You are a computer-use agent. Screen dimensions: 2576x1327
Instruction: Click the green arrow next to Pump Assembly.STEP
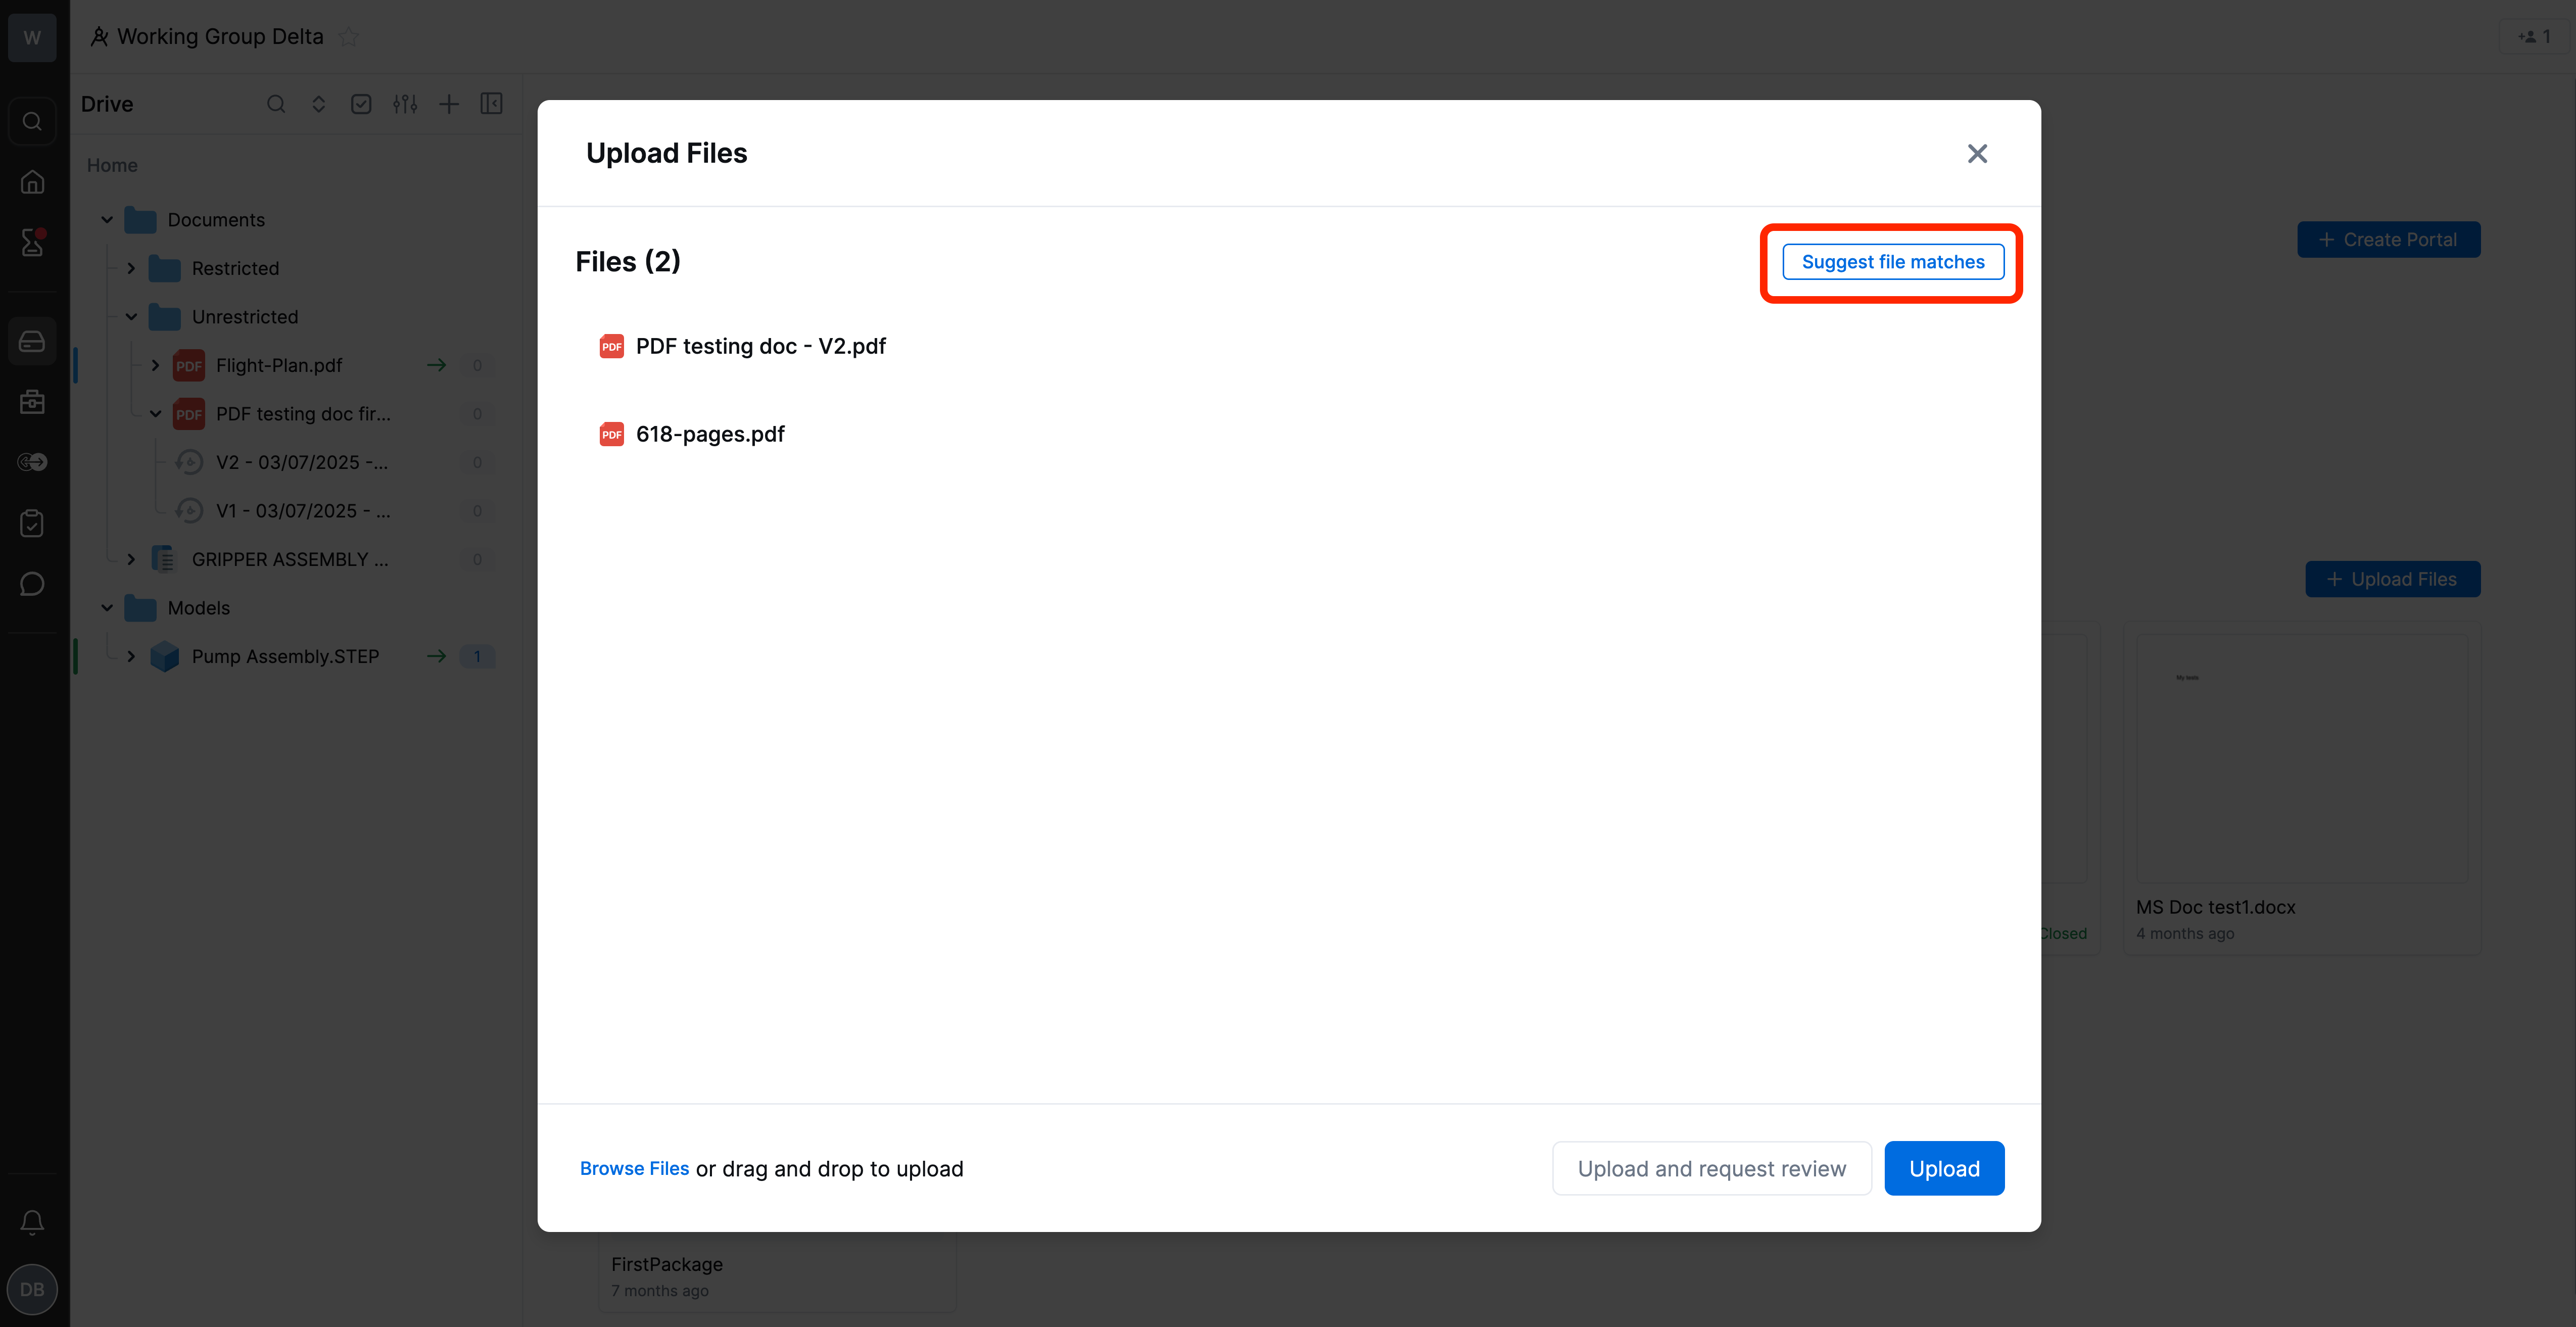pos(436,656)
